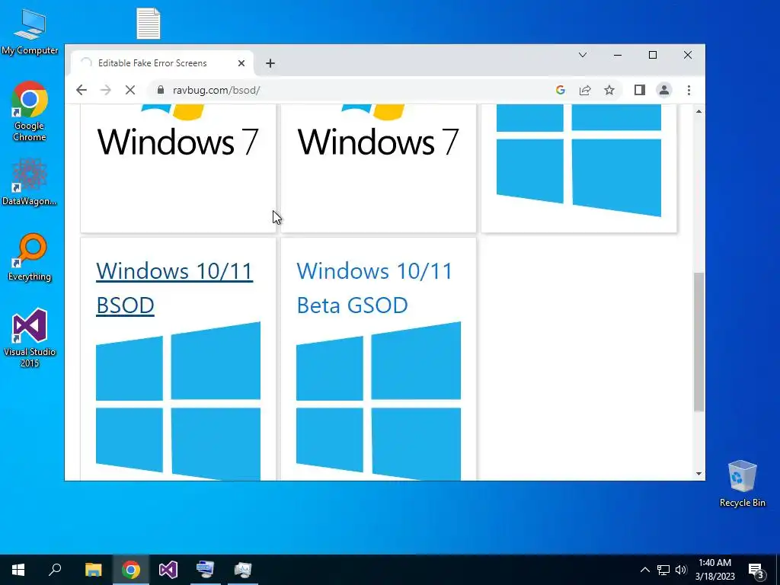Select the Visual Studio 2015 desktop shortcut
The image size is (780, 585).
[30, 337]
